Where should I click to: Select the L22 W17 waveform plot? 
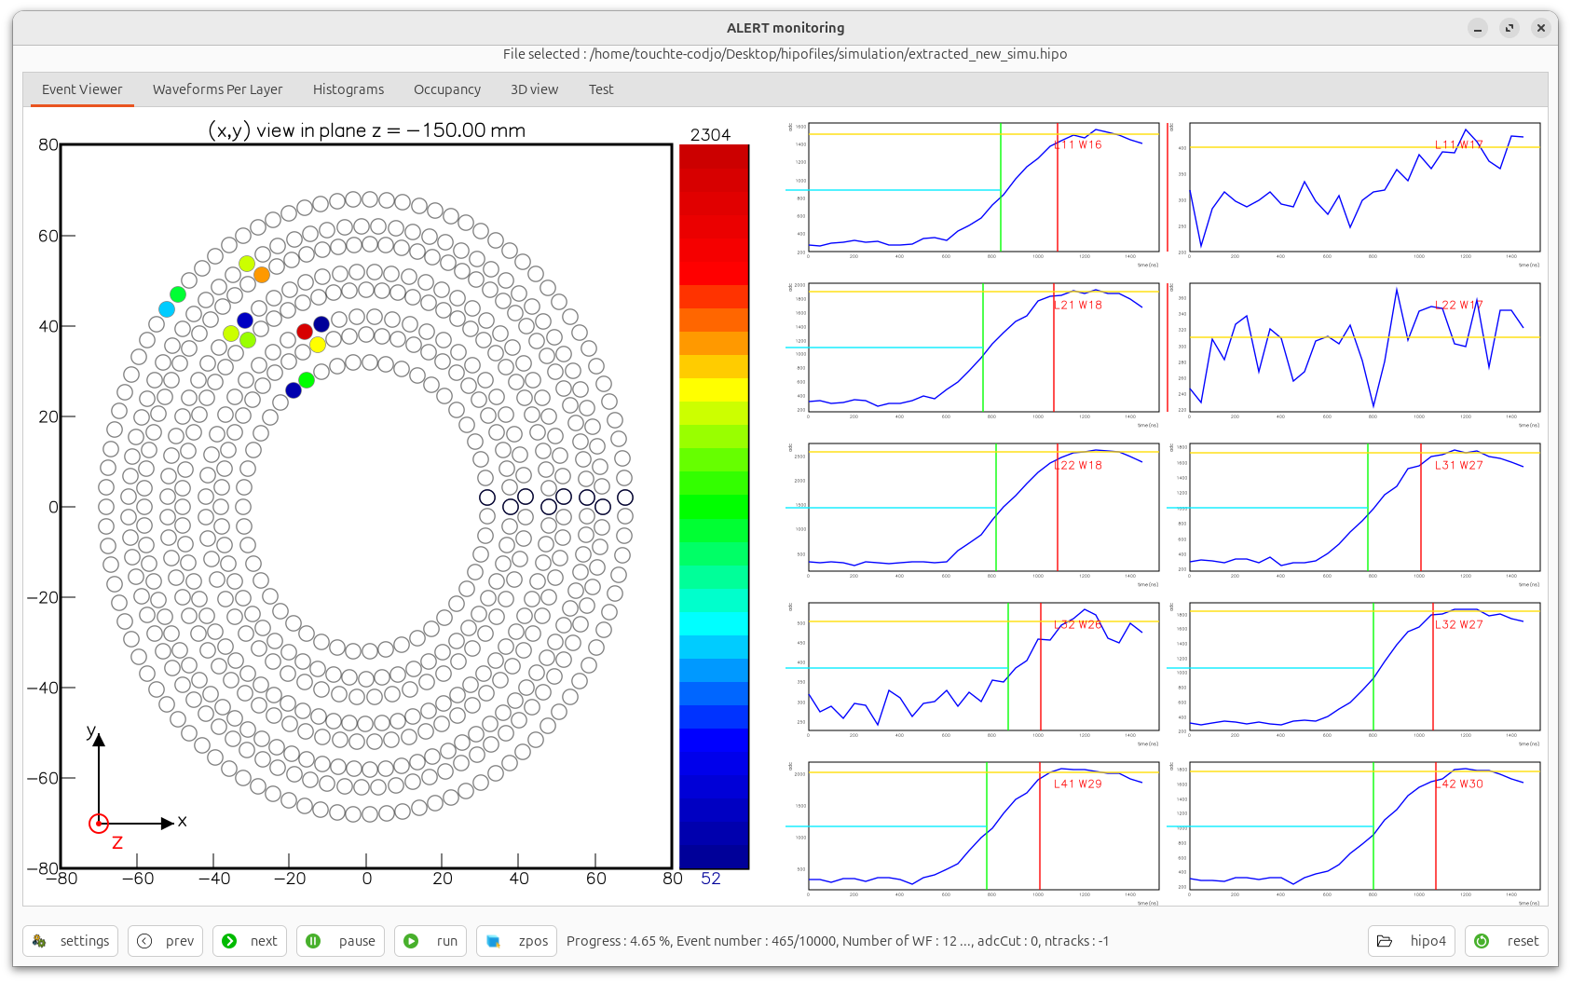pos(1365,347)
